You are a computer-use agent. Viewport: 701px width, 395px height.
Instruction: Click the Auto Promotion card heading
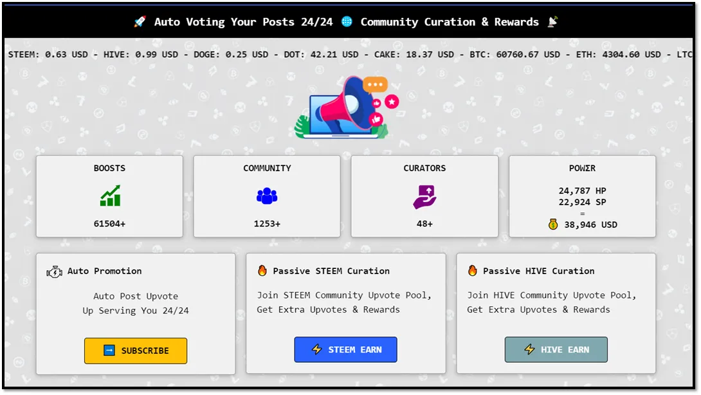104,271
